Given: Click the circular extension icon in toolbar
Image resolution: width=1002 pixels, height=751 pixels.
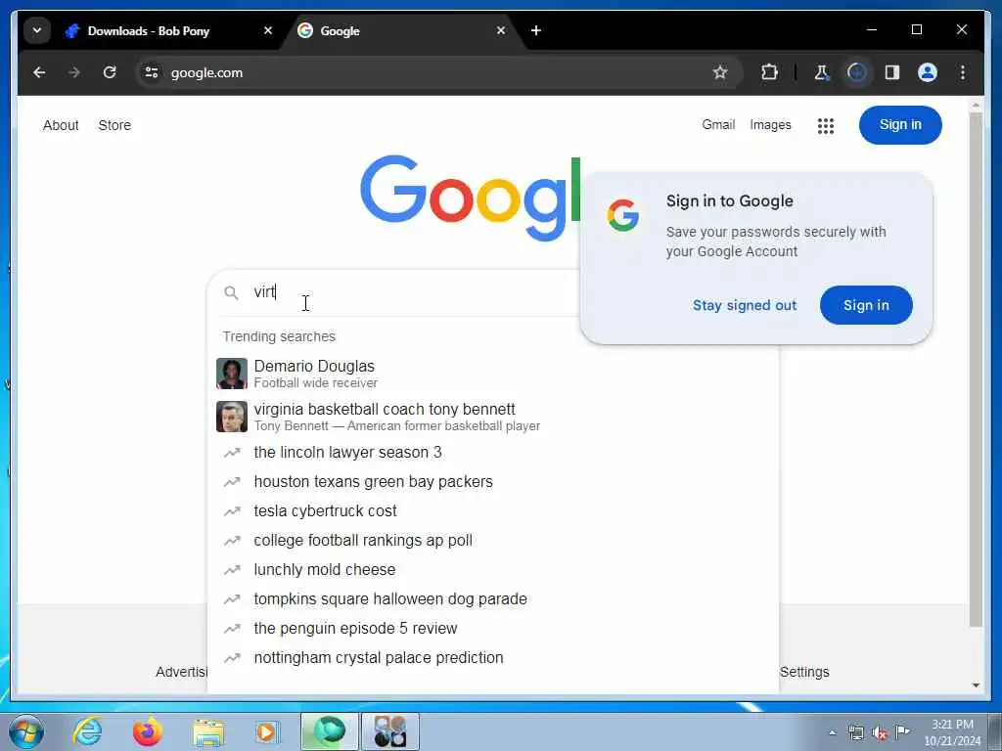Looking at the screenshot, I should click(x=857, y=72).
